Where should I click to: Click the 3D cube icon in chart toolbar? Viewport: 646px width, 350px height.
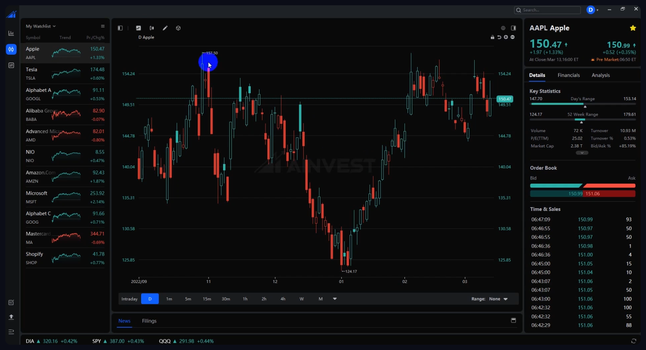(178, 28)
